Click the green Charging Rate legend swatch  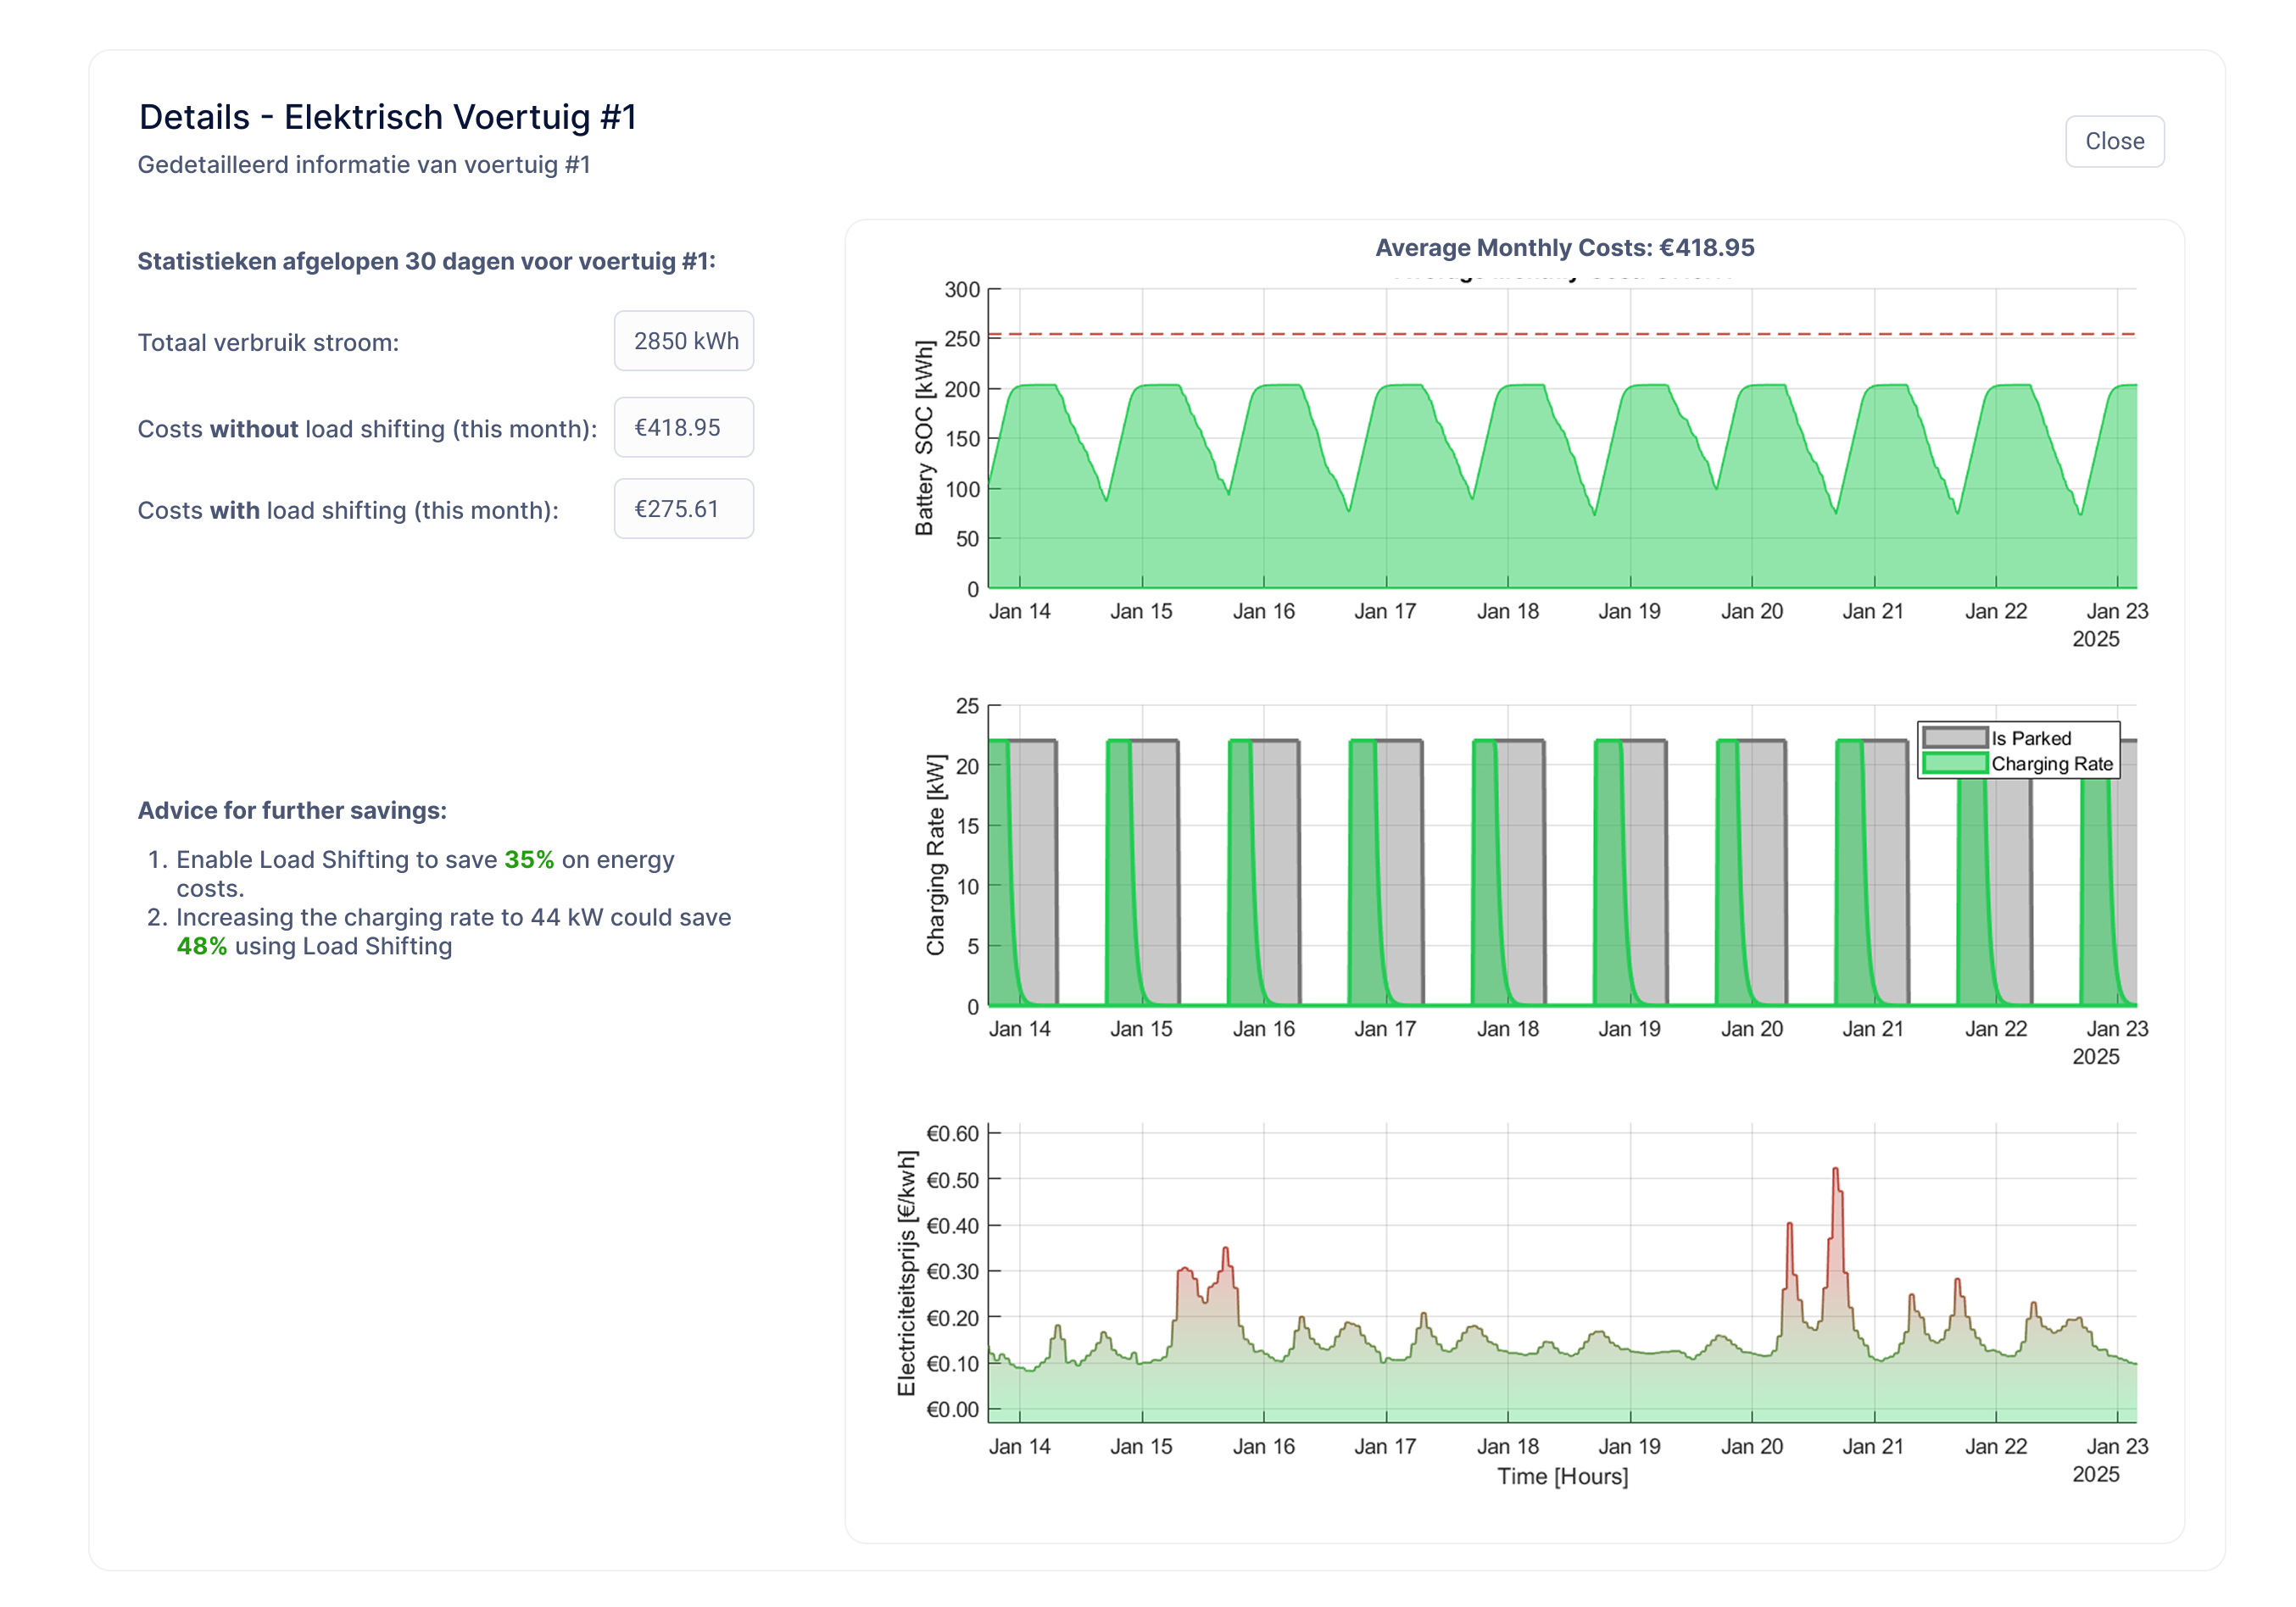[x=1954, y=765]
